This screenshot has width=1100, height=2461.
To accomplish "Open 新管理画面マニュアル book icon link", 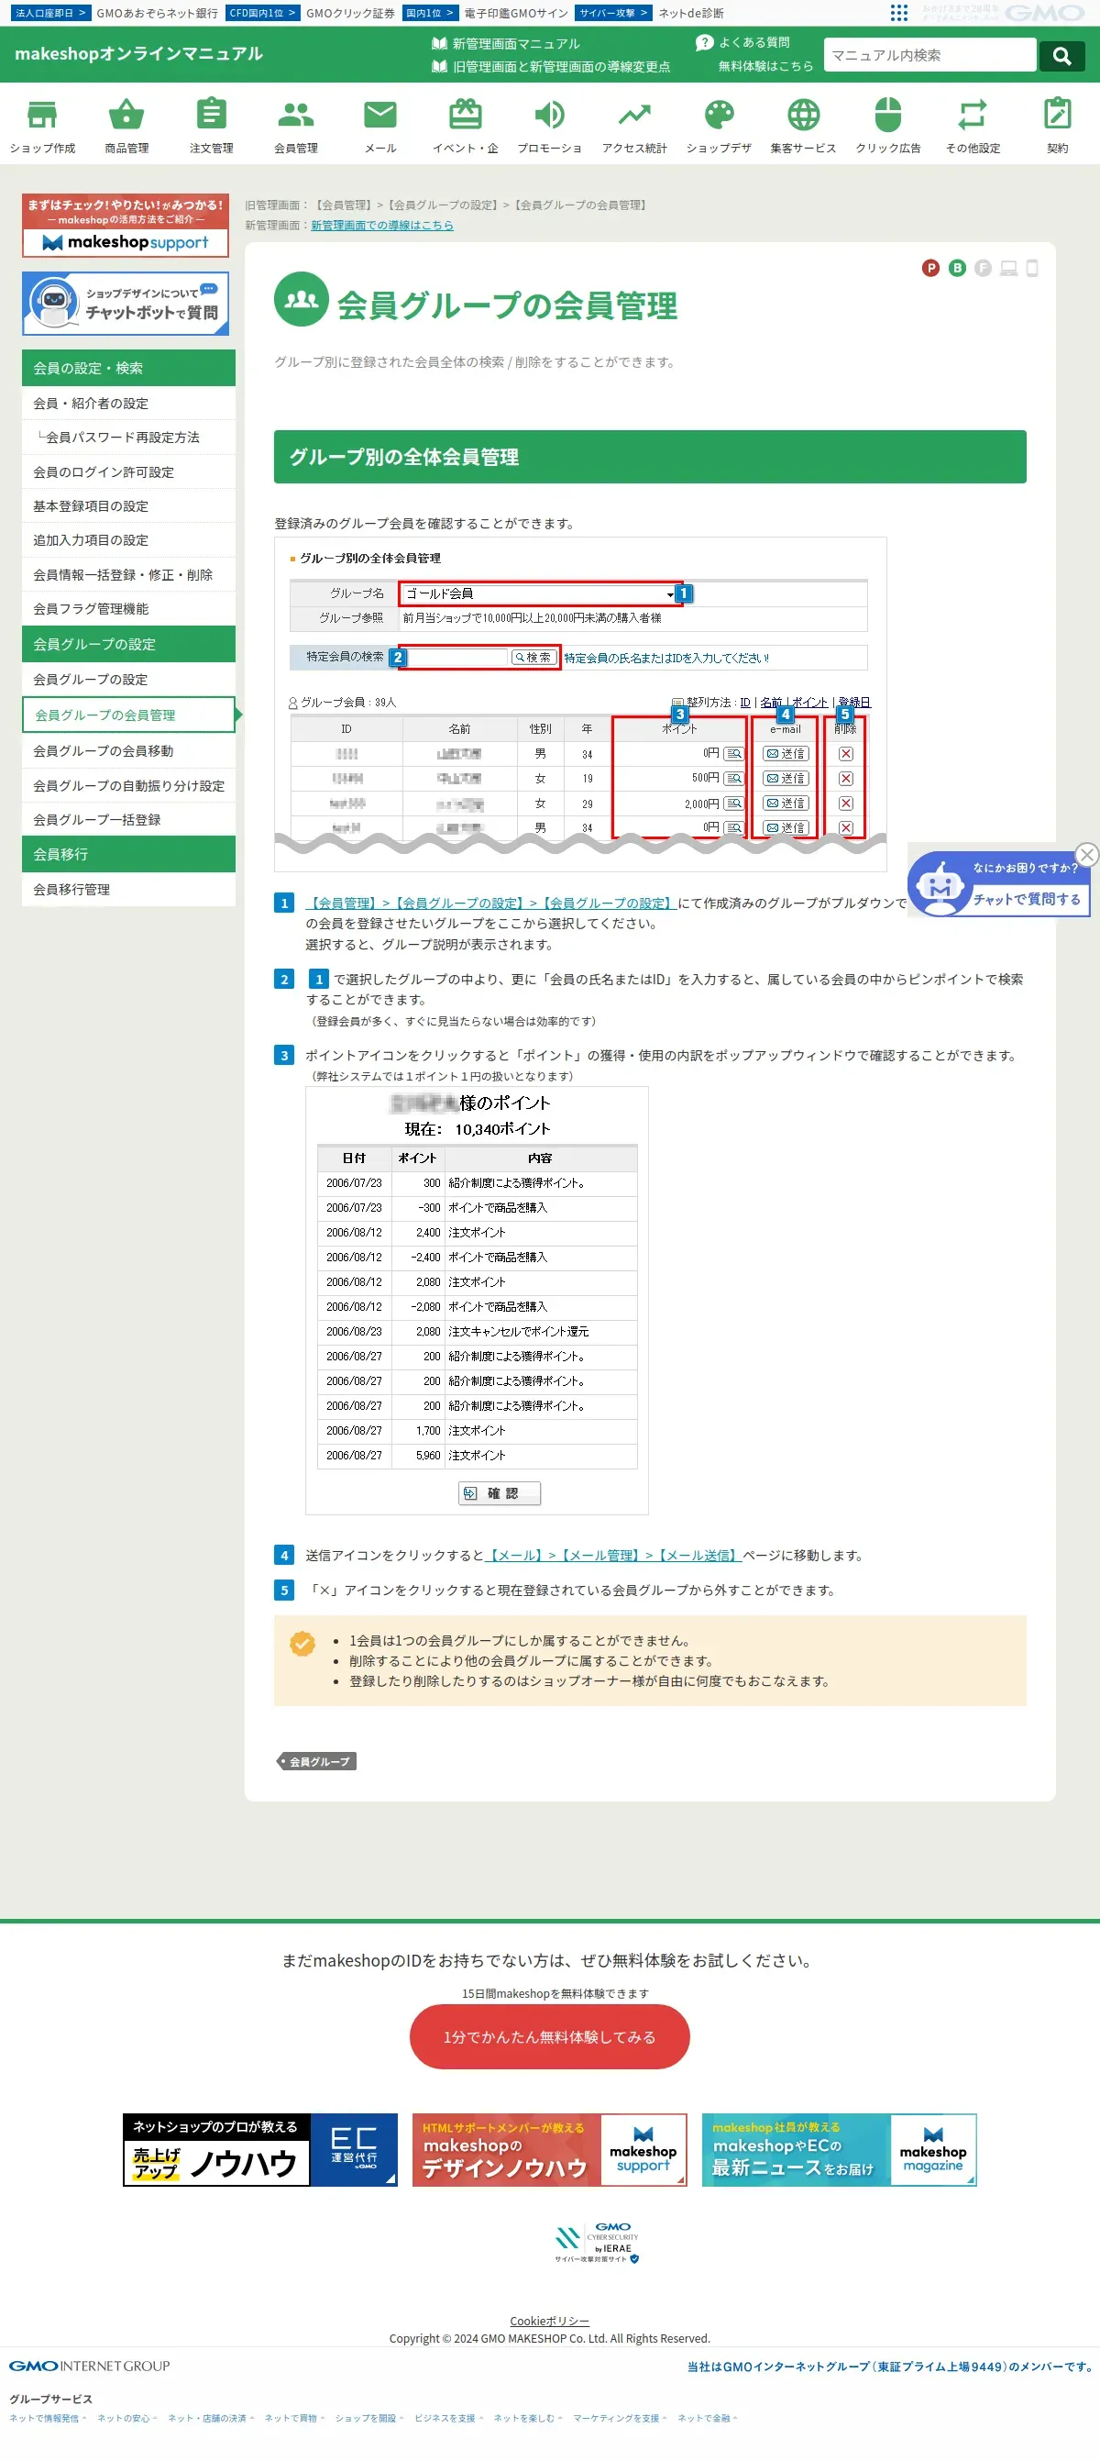I will pyautogui.click(x=506, y=43).
